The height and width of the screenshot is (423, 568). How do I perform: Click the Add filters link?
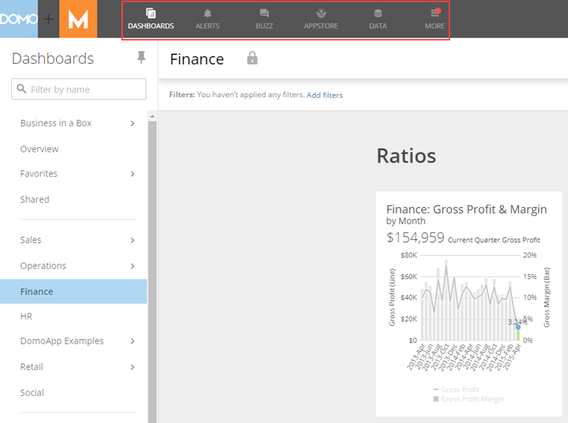pyautogui.click(x=324, y=95)
